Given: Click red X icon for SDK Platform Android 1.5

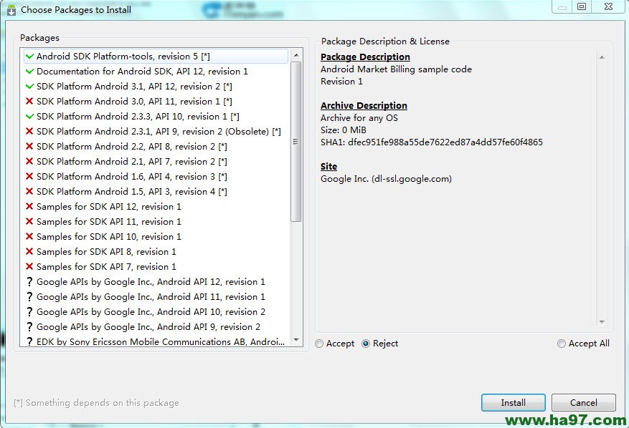Looking at the screenshot, I should pyautogui.click(x=29, y=192).
